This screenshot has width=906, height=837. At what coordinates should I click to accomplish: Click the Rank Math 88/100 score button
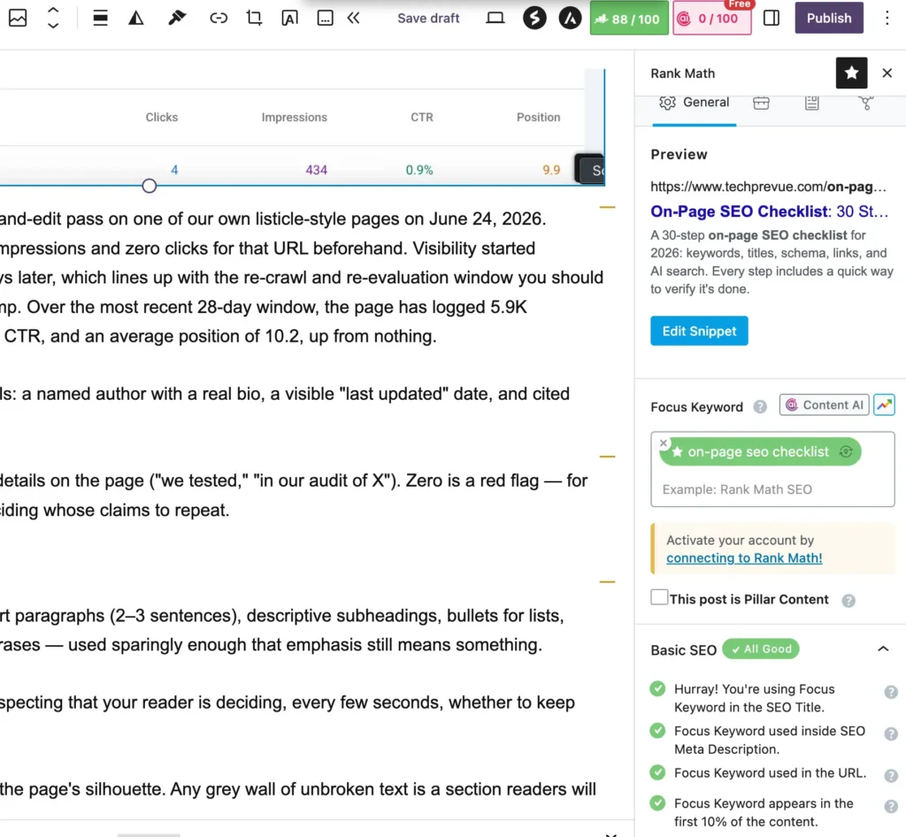[x=629, y=18]
